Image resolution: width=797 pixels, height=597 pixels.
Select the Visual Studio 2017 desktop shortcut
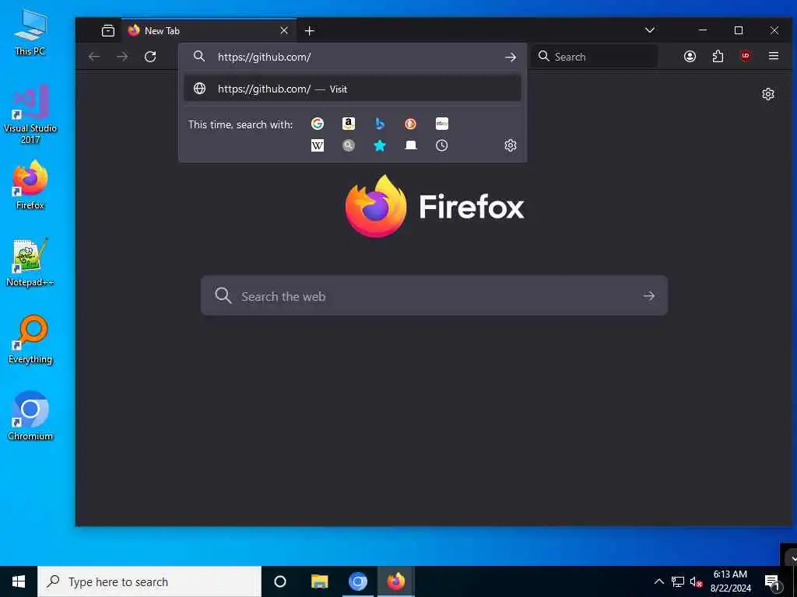30,113
